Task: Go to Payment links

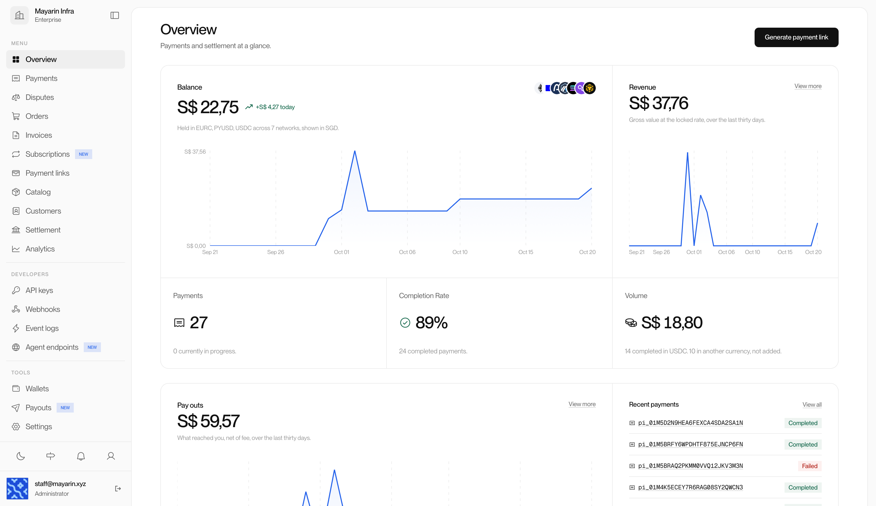Action: pyautogui.click(x=66, y=173)
